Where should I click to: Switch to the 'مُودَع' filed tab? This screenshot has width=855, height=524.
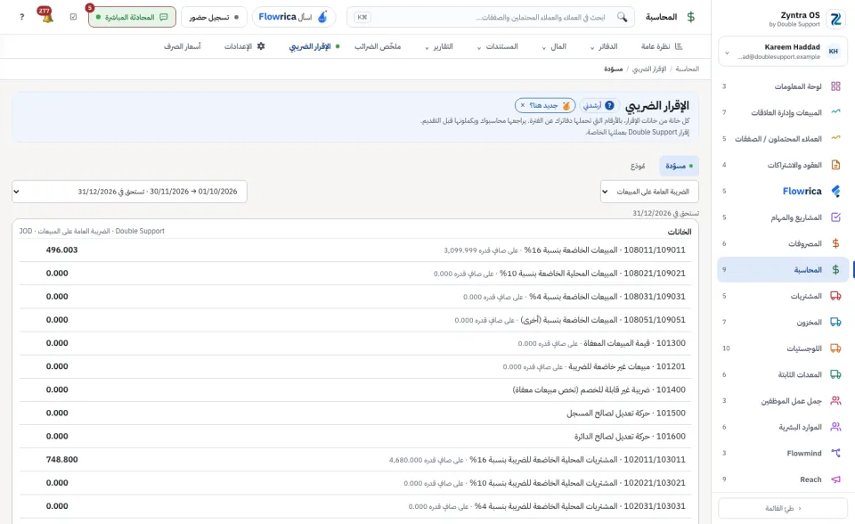pyautogui.click(x=638, y=166)
